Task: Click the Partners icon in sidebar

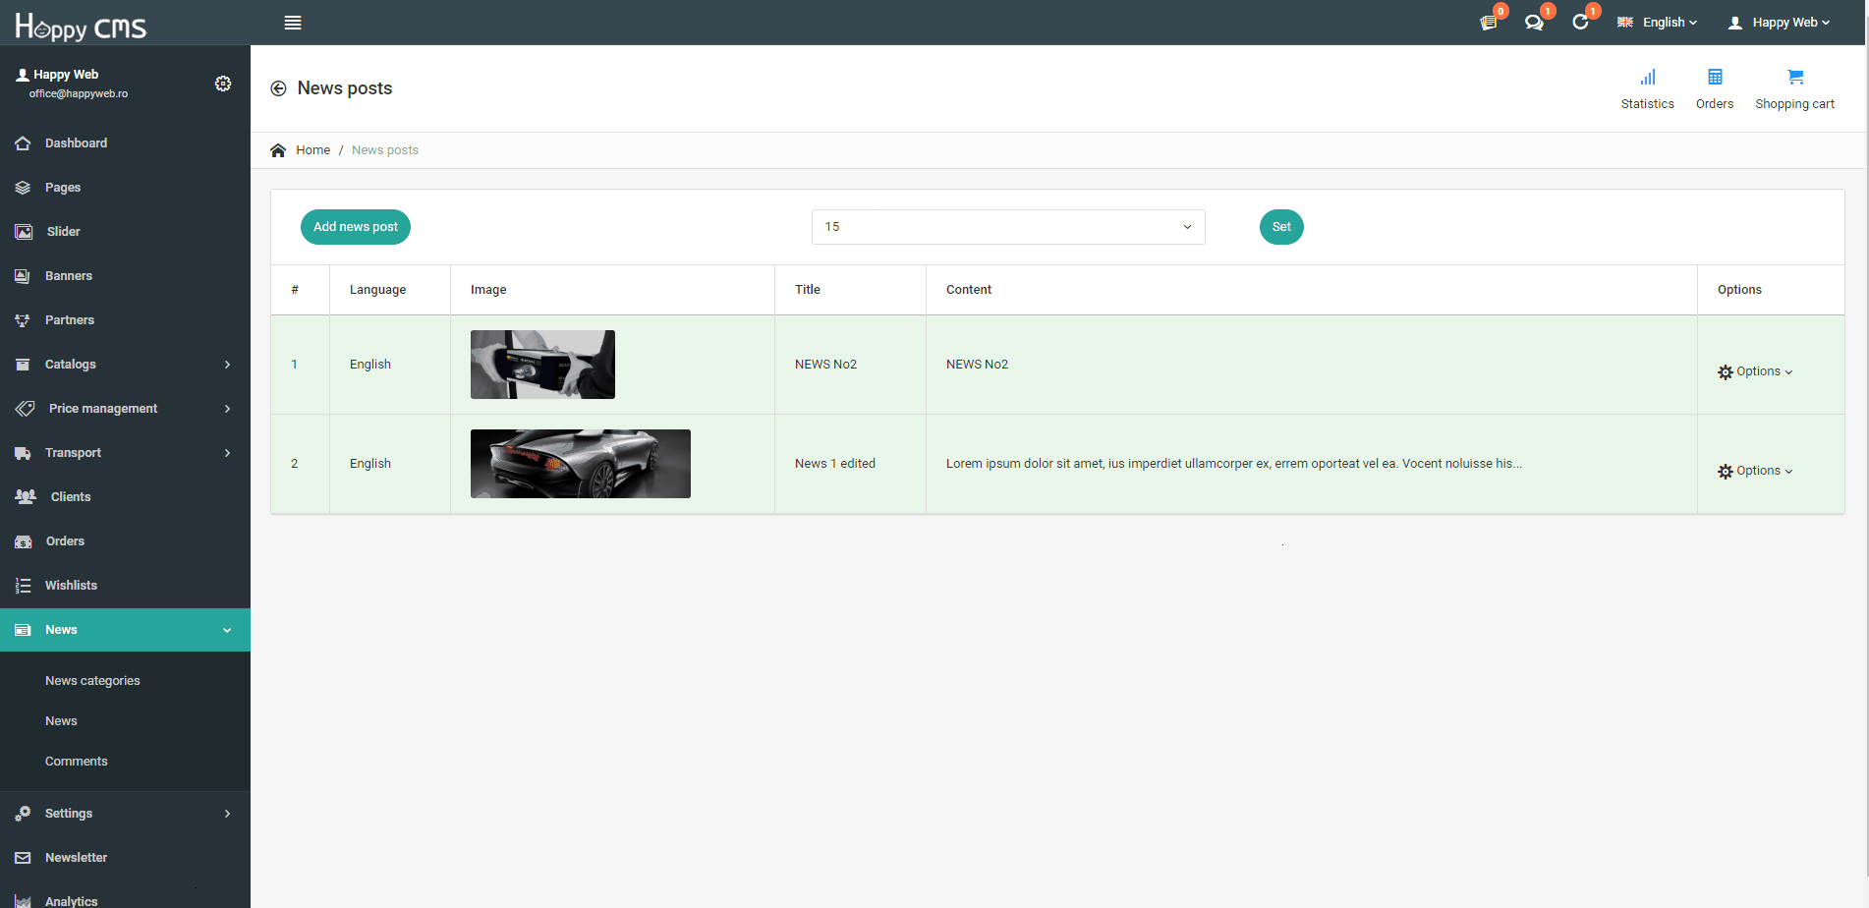Action: point(23,320)
